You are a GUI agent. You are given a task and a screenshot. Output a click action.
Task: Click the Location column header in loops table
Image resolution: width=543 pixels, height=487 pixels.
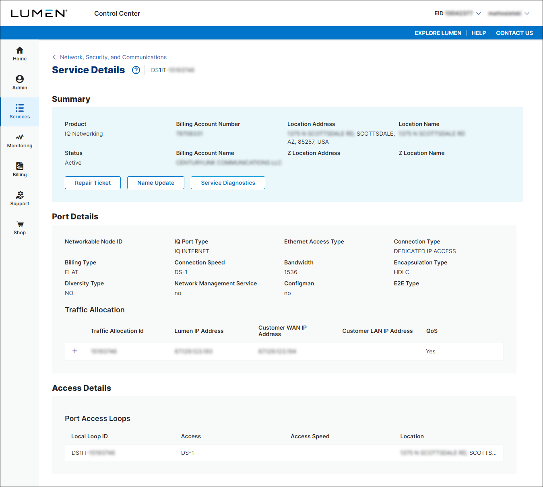(x=412, y=436)
